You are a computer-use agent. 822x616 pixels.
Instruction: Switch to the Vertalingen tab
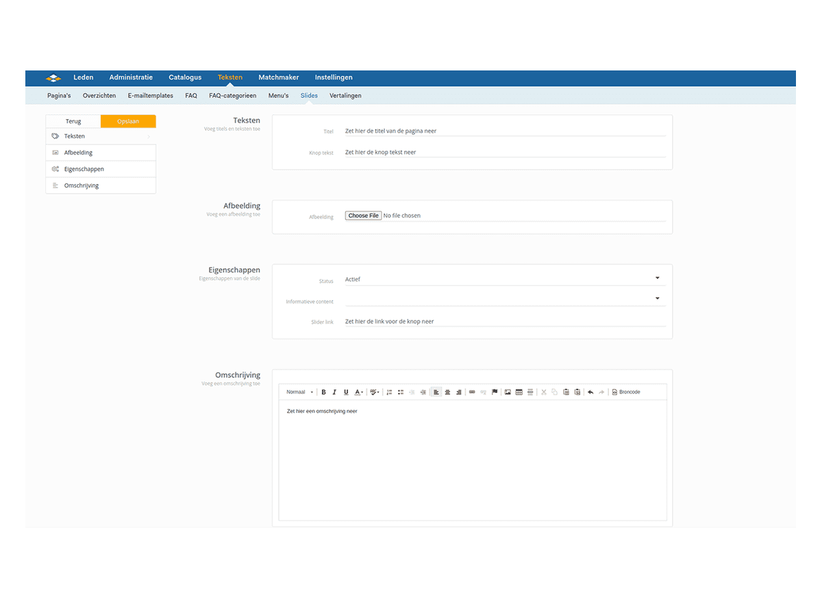(345, 96)
